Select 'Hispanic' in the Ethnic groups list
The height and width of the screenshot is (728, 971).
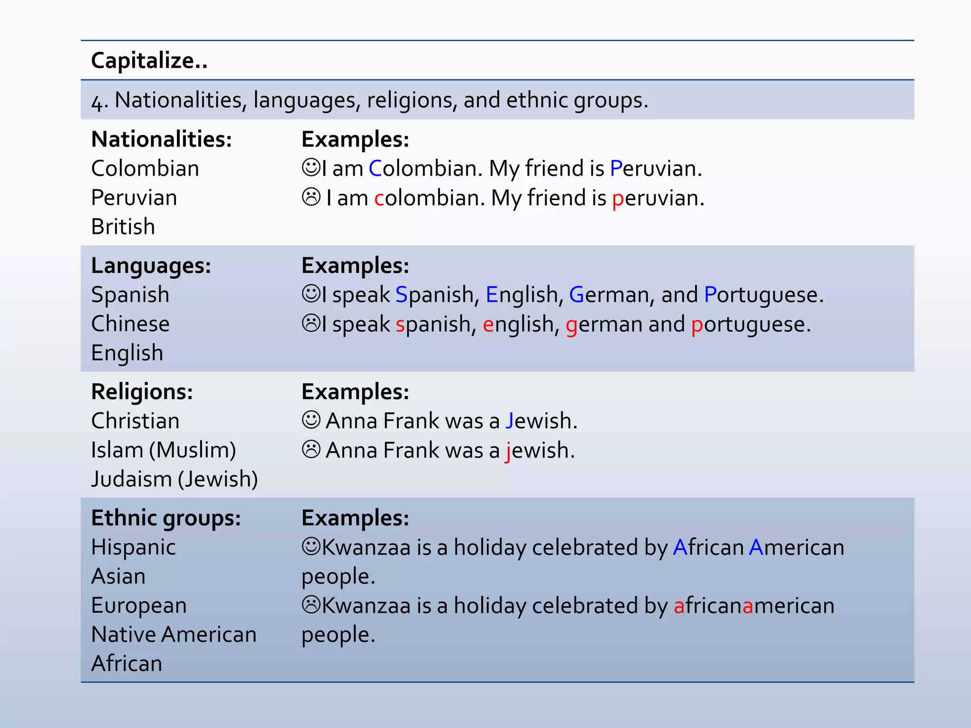[133, 547]
